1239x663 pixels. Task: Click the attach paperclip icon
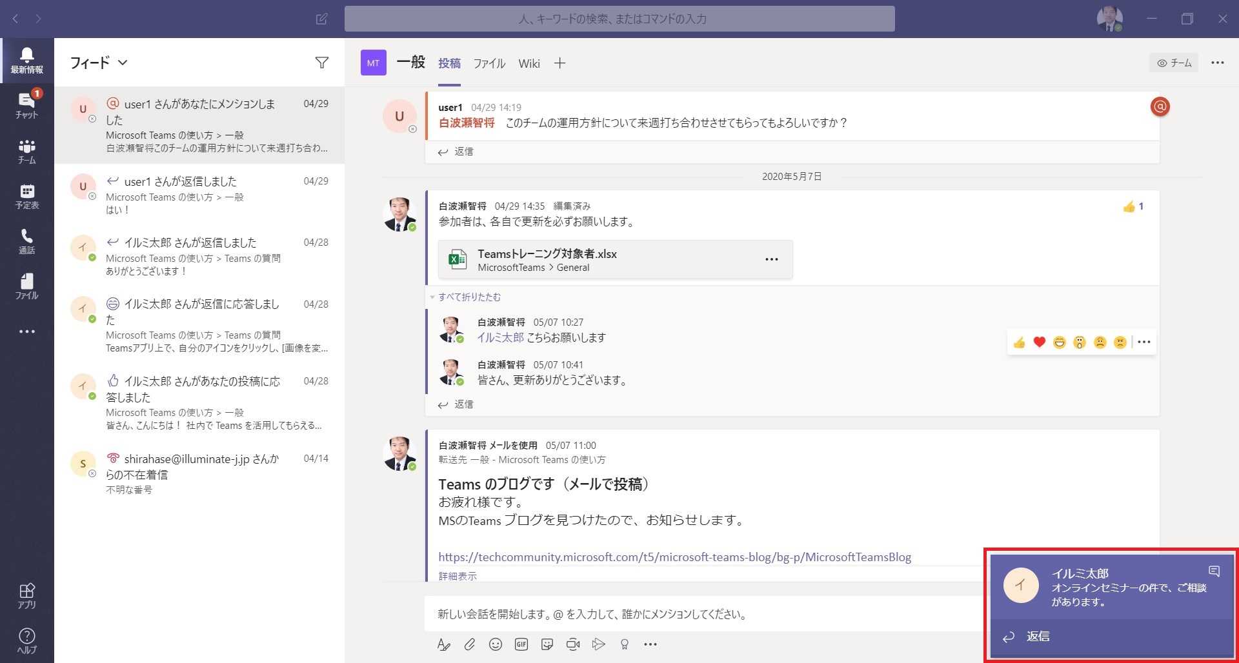470,644
